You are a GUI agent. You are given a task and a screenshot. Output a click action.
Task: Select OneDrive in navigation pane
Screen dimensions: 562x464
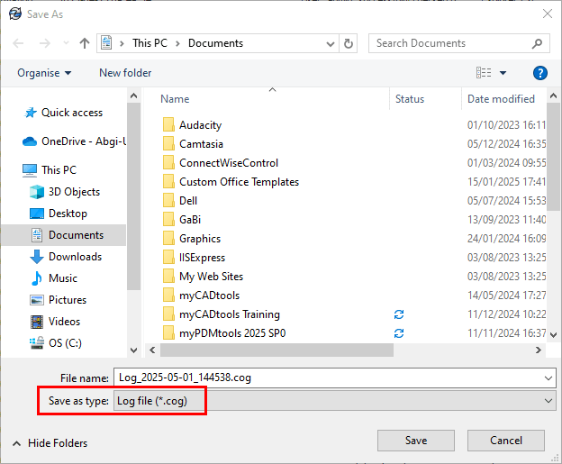click(74, 141)
